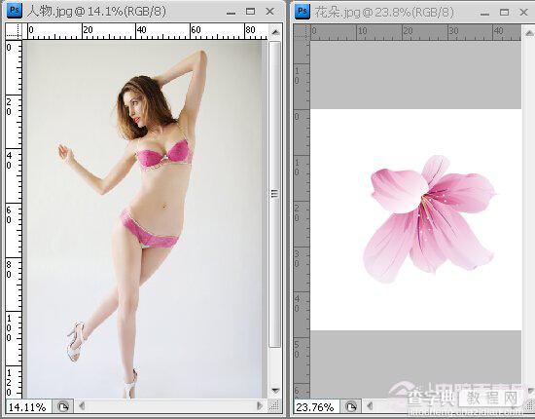Click the 14.11% zoom field in 人物.jpg
Screen dimensions: 535x419
pos(28,407)
